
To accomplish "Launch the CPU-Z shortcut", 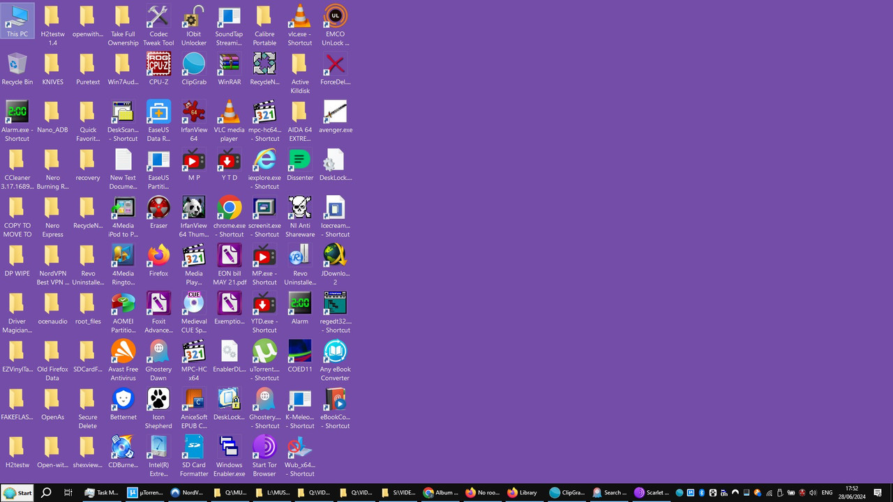I will point(158,69).
